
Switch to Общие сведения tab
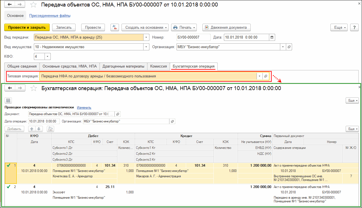(x=22, y=66)
